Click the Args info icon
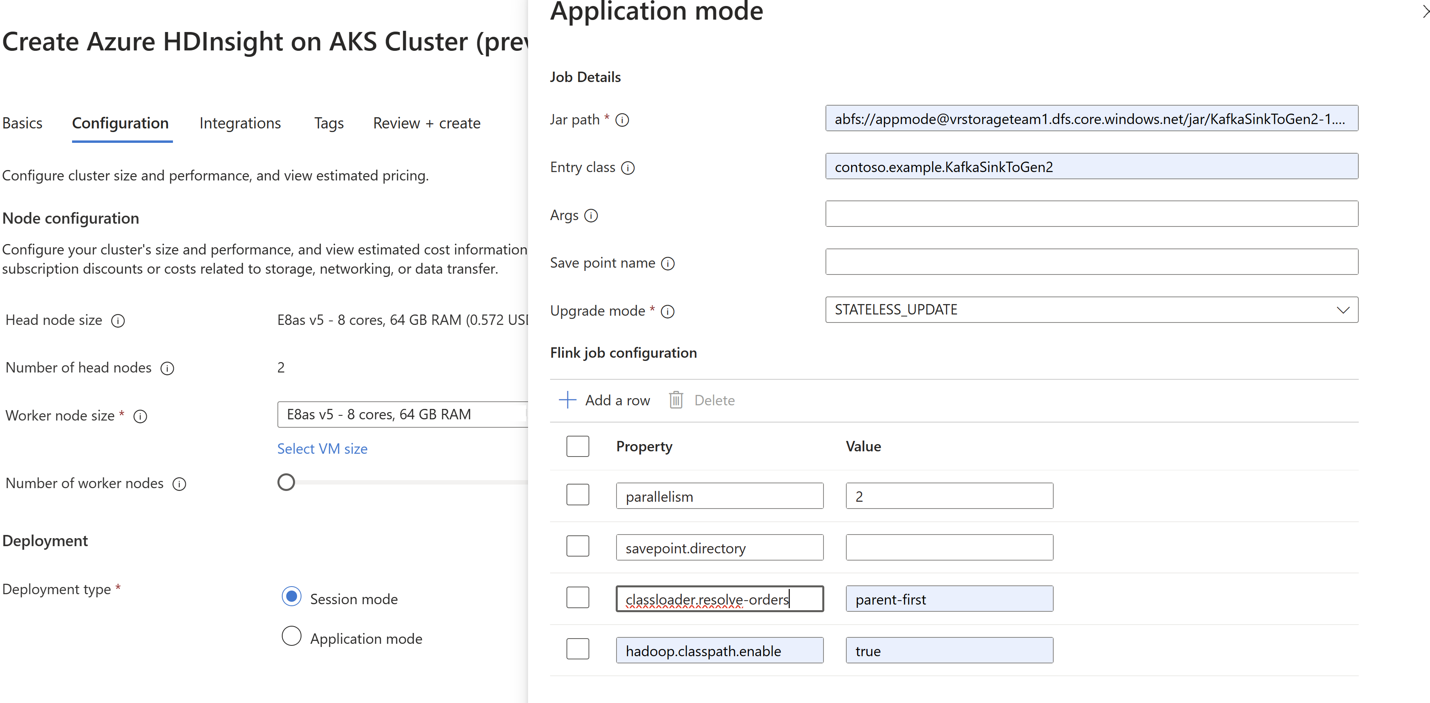 point(591,215)
